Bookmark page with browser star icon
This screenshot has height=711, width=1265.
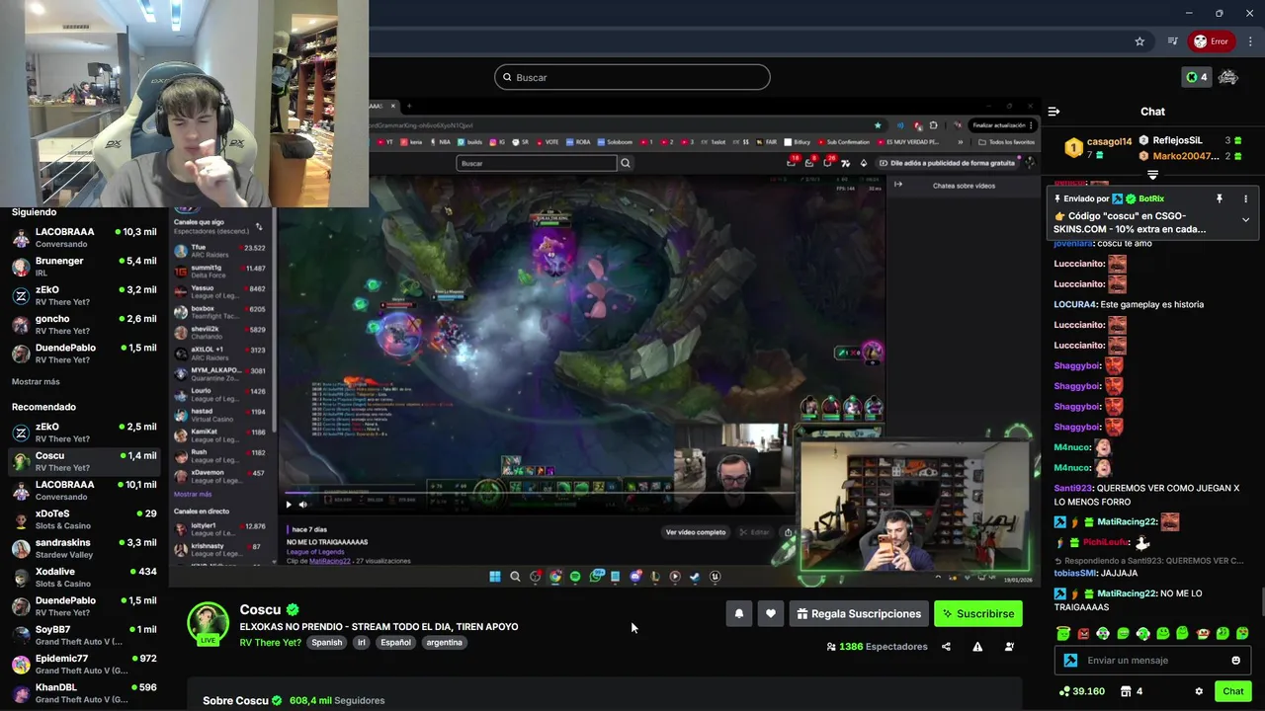(x=1139, y=41)
